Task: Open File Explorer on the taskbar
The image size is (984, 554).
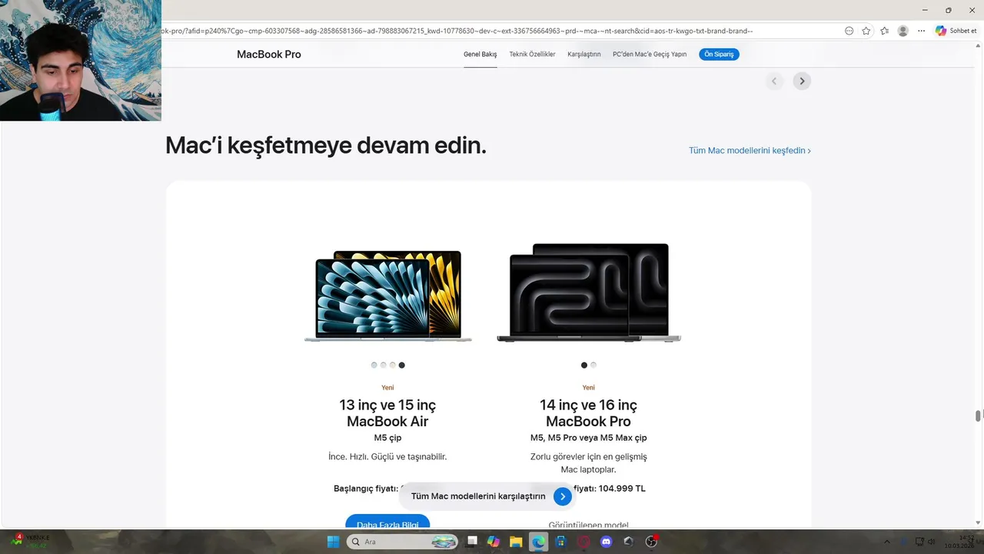Action: [x=516, y=542]
